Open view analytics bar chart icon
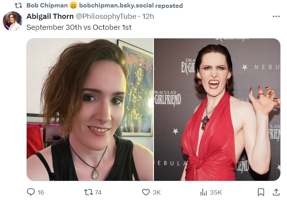 (x=203, y=192)
